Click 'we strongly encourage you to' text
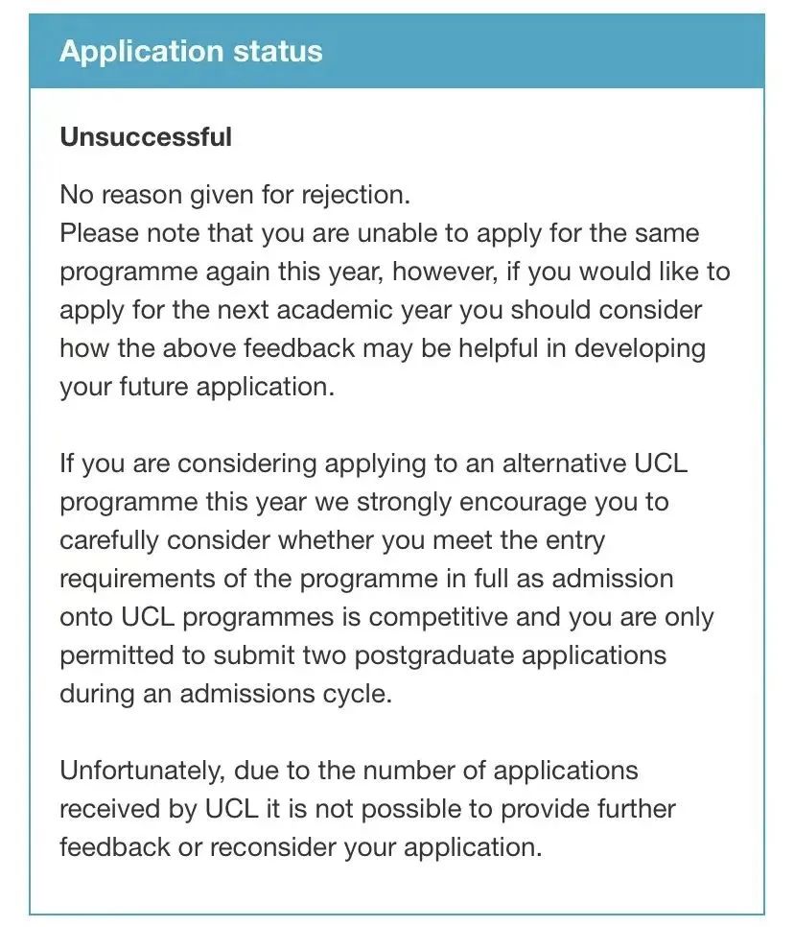Viewport: 794px width, 927px height. point(492,501)
